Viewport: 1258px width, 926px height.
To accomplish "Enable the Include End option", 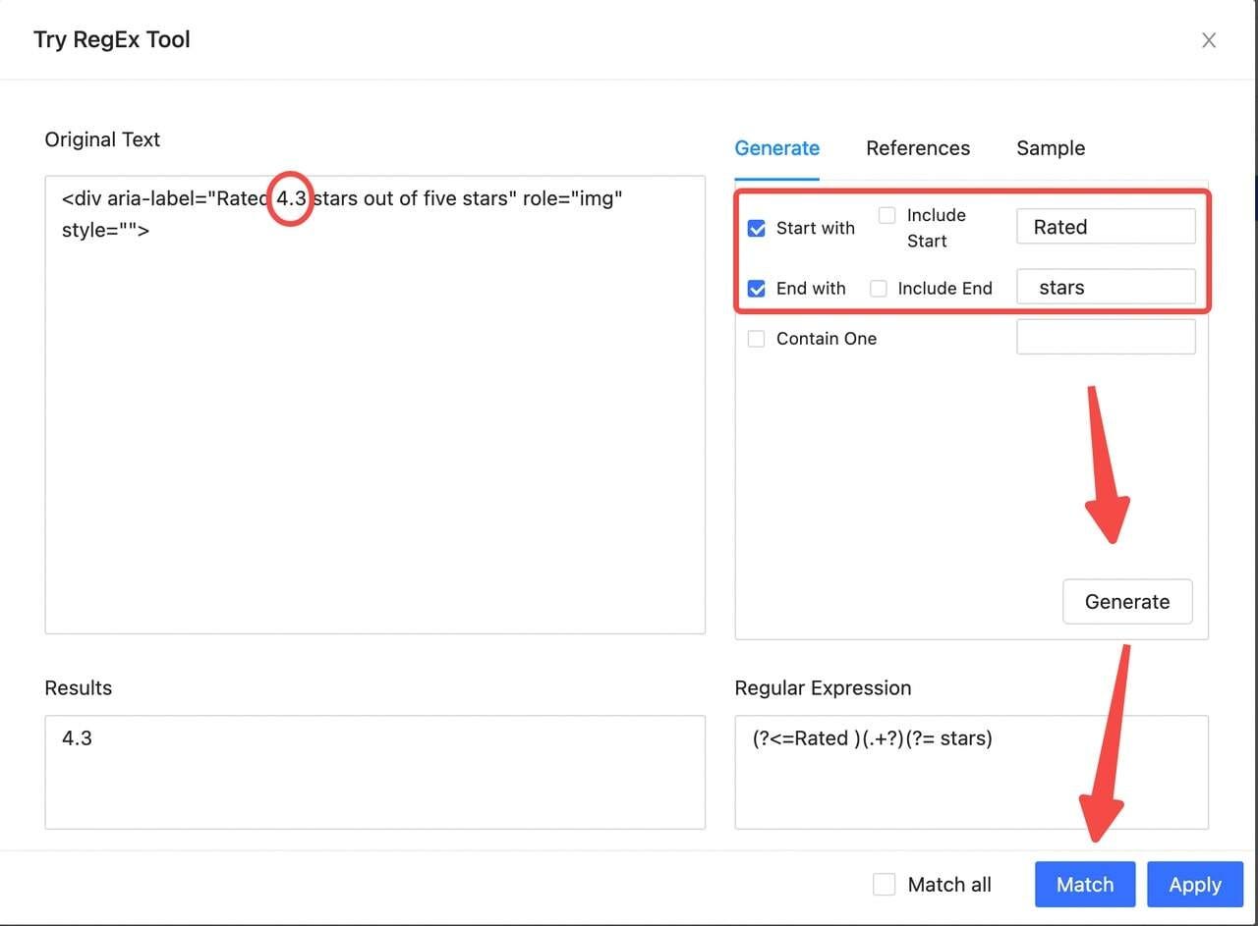I will coord(878,288).
